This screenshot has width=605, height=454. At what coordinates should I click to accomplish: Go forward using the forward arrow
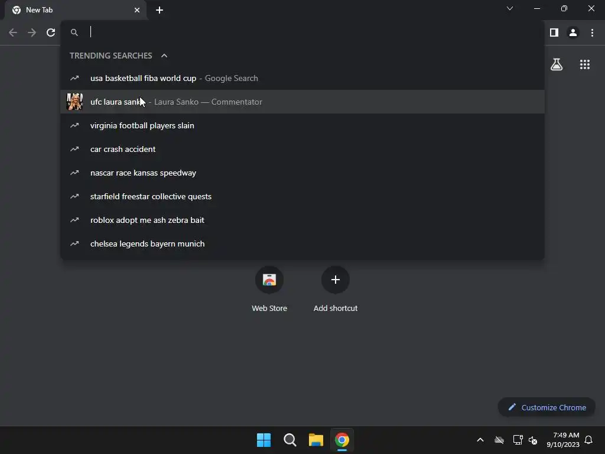[x=32, y=33]
